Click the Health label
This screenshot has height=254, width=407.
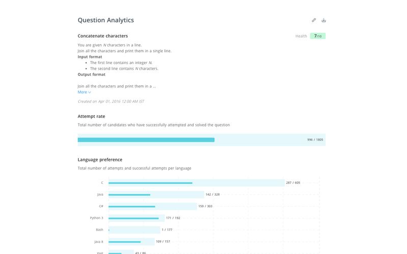point(301,36)
